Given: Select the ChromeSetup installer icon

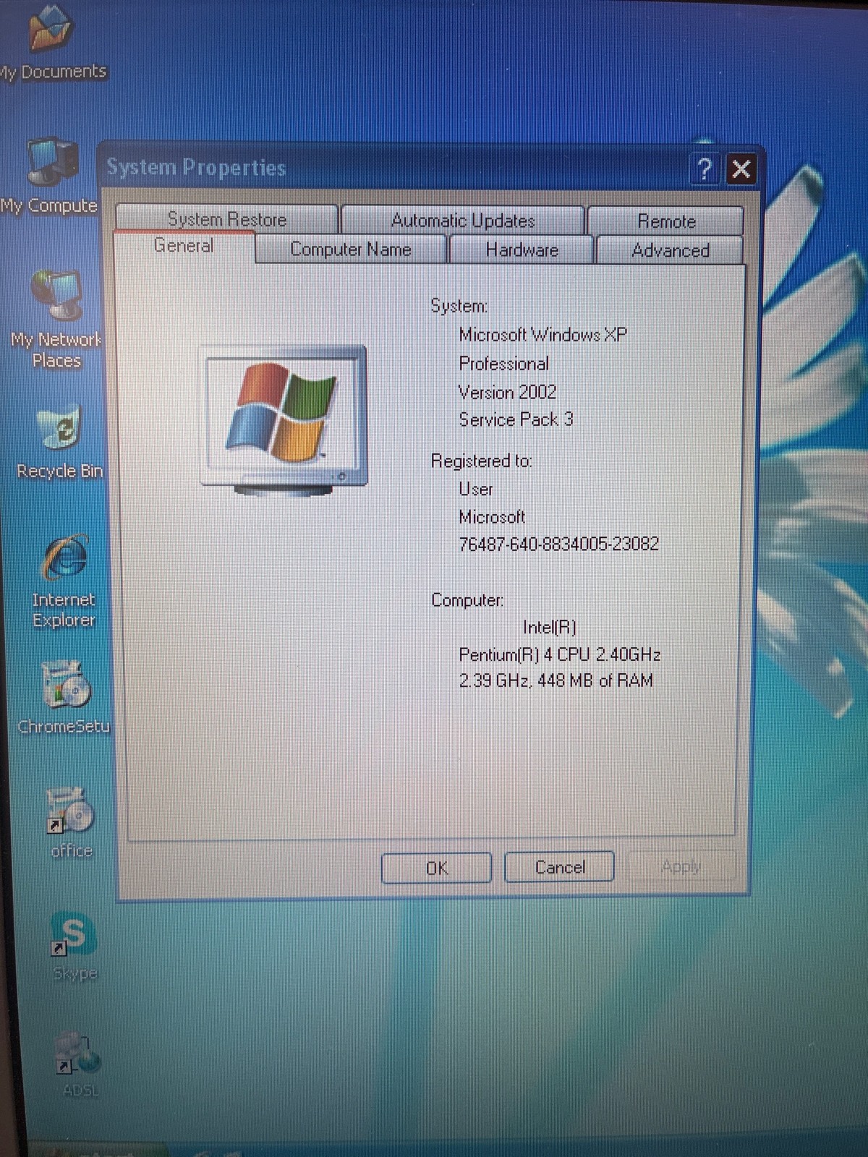Looking at the screenshot, I should (x=65, y=697).
